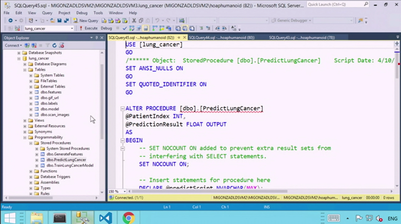
Task: Collapse the ALTER PROCEDURE code block
Action: pyautogui.click(x=123, y=109)
